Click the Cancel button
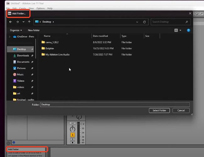Screen dimensions: 204x157 [181, 111]
